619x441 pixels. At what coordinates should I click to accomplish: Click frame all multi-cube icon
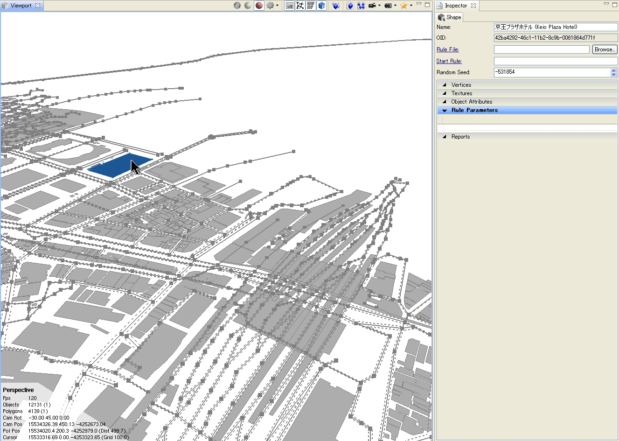(361, 6)
